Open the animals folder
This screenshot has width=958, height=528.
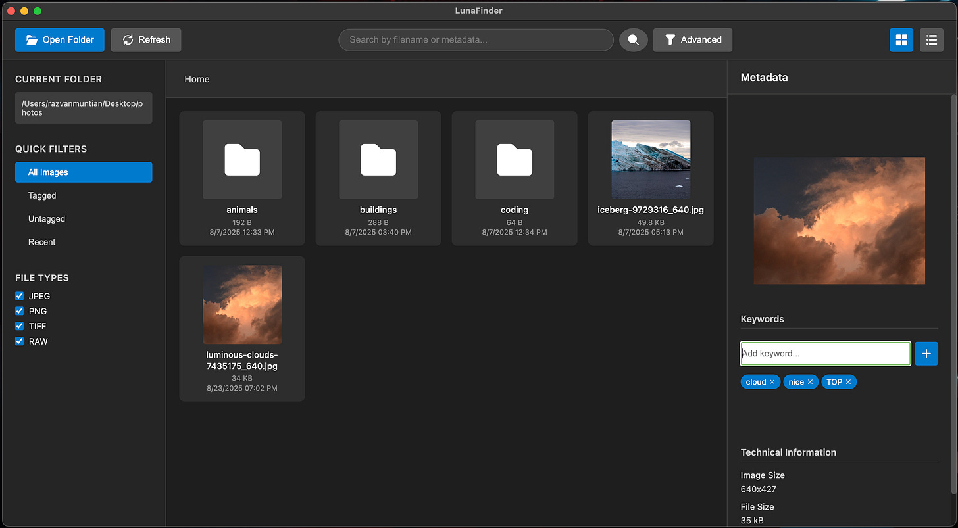pyautogui.click(x=242, y=178)
